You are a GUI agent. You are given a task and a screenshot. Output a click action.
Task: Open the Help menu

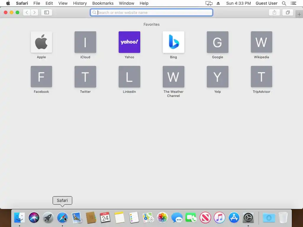[144, 3]
